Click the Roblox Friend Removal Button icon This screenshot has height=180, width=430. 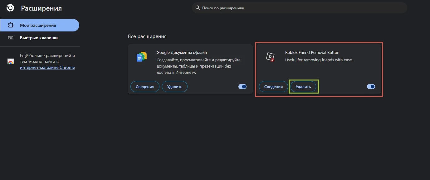tap(270, 57)
